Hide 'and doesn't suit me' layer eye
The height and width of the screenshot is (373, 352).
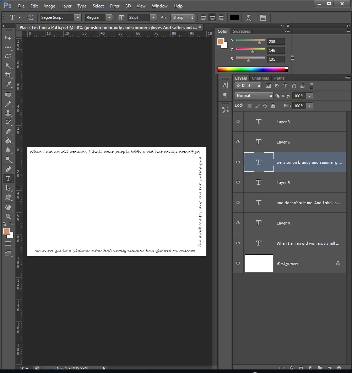pyautogui.click(x=238, y=202)
